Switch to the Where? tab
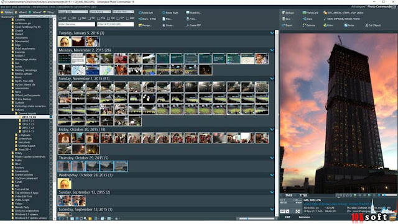 35,12
